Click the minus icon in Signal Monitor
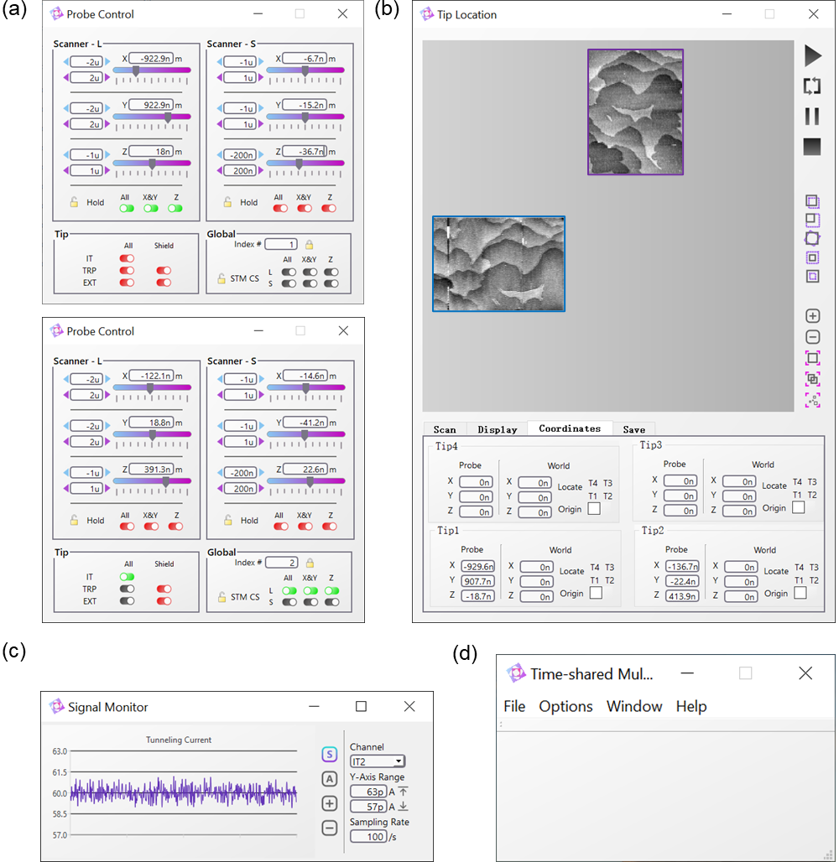Viewport: 839px width, 862px height. coord(329,828)
